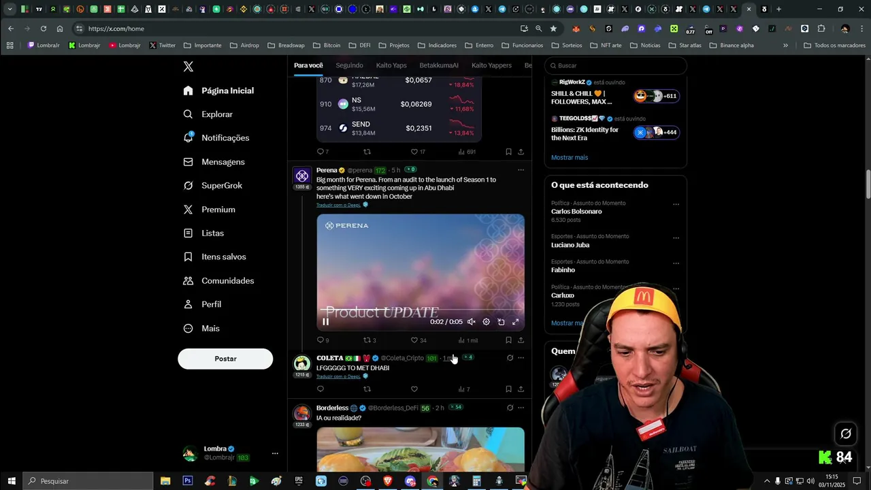Share the COLETA post
871x490 pixels.
coord(521,389)
